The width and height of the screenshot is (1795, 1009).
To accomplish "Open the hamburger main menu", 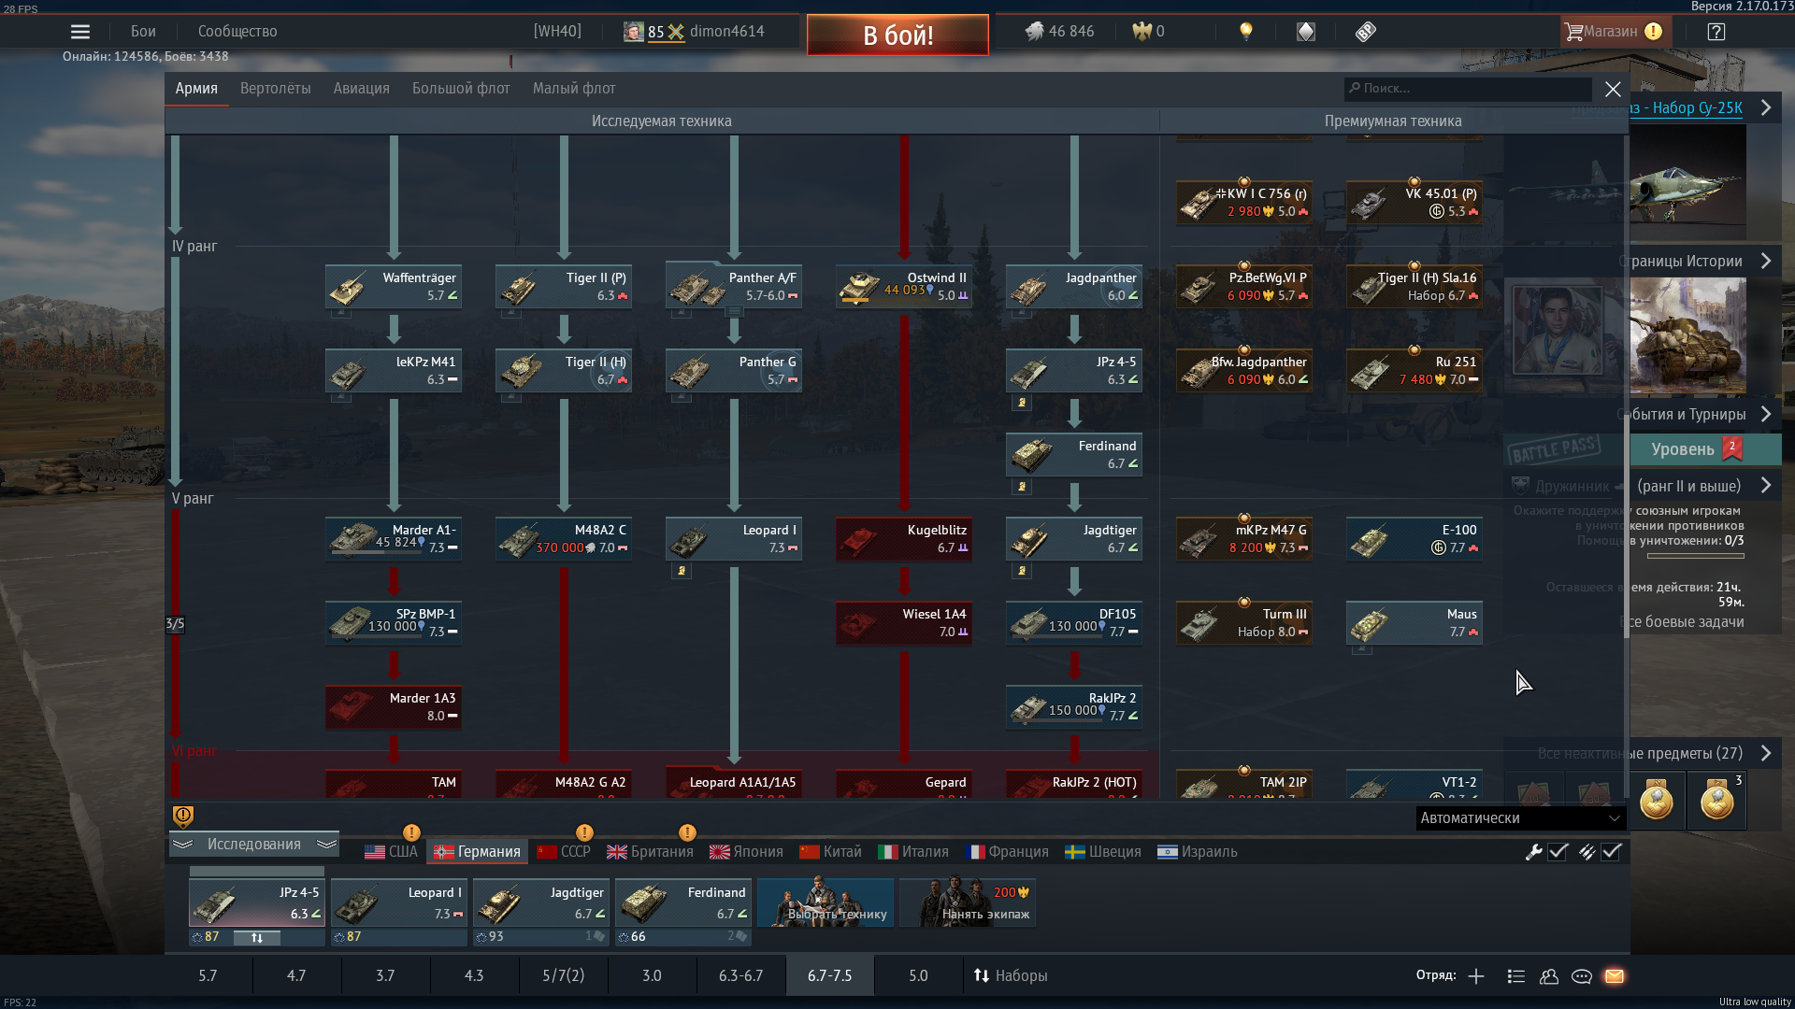I will [x=80, y=32].
